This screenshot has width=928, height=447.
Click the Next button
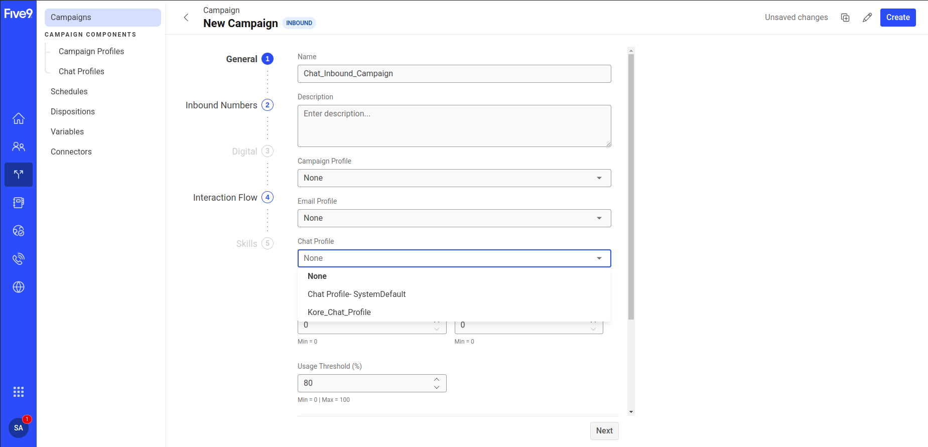pos(604,430)
